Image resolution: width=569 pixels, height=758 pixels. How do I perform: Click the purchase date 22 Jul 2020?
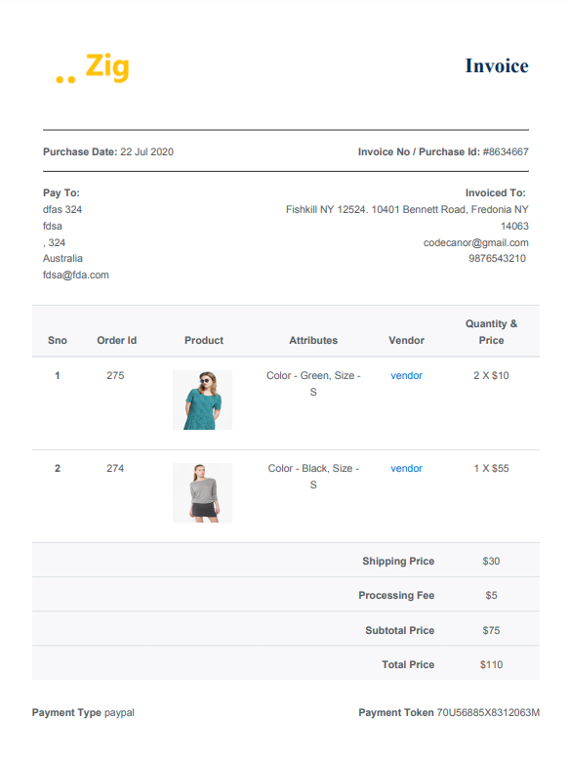click(x=146, y=151)
